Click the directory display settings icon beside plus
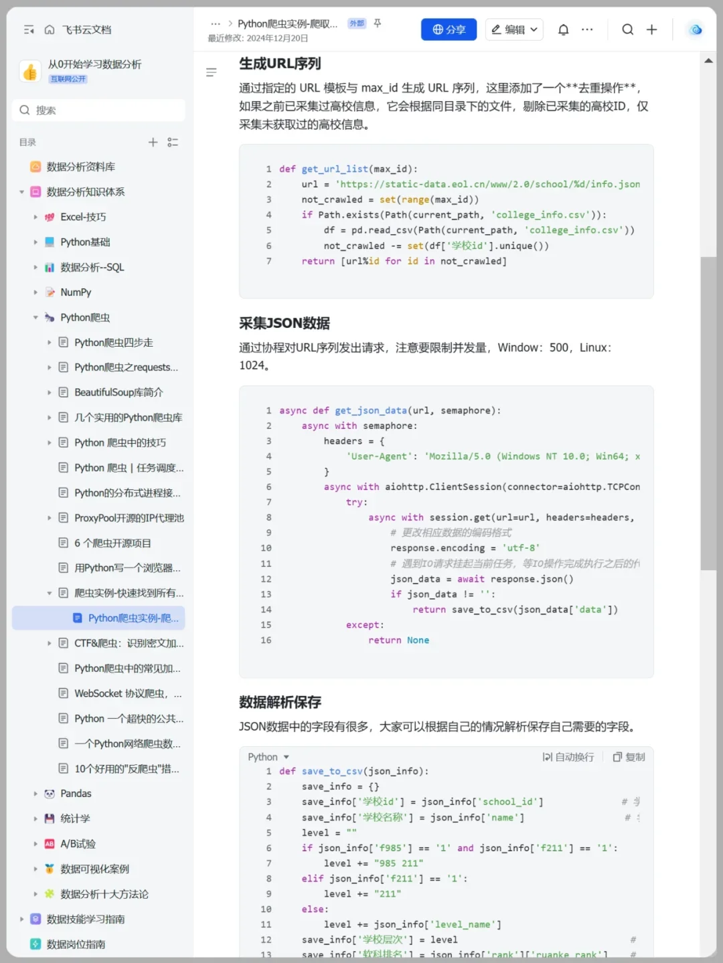723x963 pixels. [173, 142]
